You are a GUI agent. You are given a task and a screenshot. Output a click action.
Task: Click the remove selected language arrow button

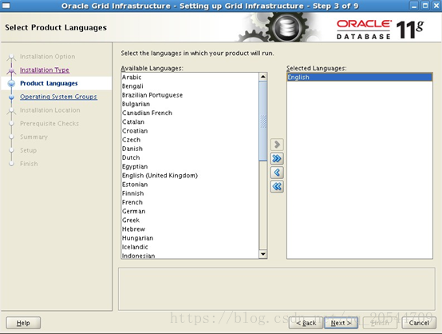point(277,173)
